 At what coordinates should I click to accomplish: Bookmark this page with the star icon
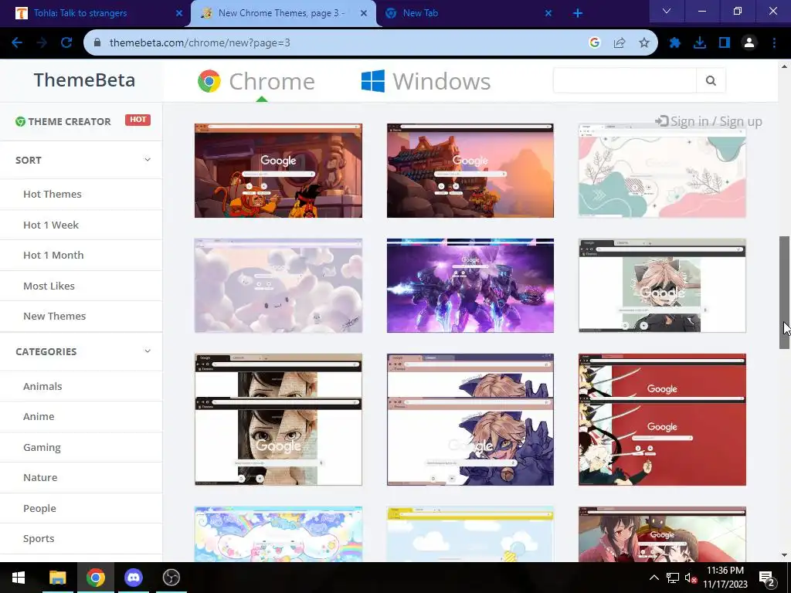coord(644,43)
